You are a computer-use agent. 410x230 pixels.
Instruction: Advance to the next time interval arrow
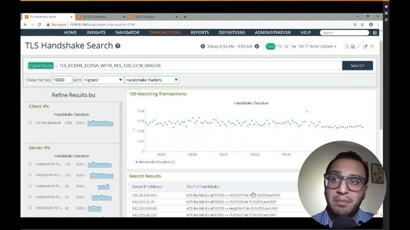257,46
